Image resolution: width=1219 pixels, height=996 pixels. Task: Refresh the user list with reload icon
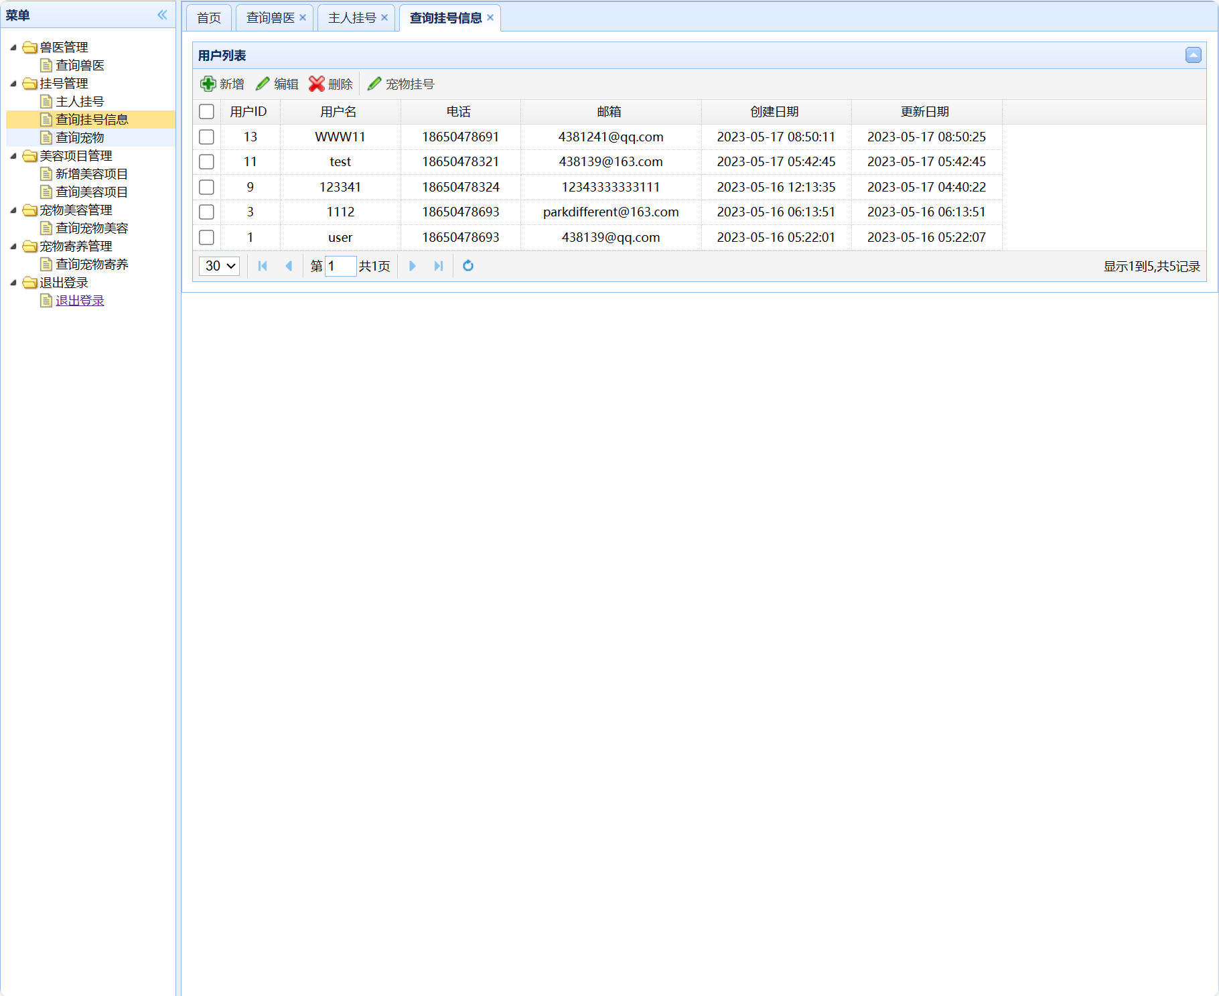click(468, 266)
